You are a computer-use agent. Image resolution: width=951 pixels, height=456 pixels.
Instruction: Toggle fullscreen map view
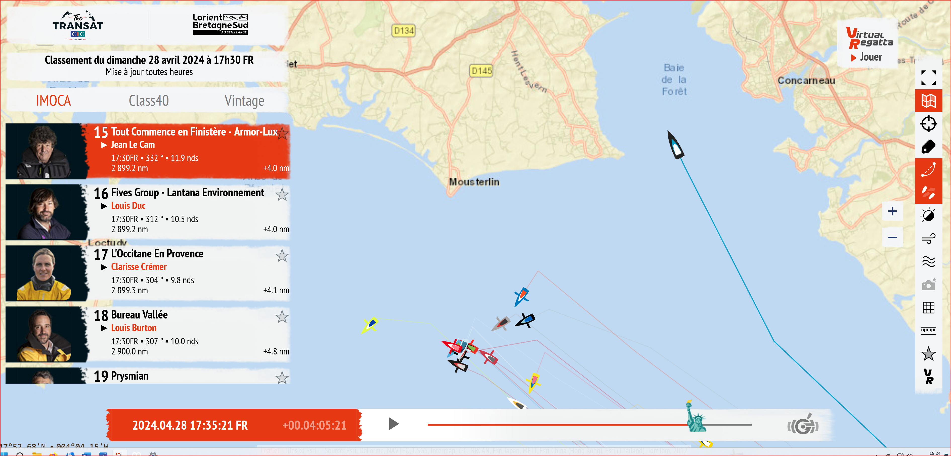[928, 78]
